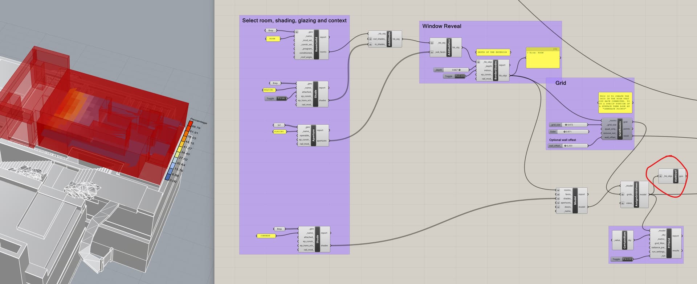
Task: Click flatten icon on AddShade out_shades_ input
Action: (370, 39)
